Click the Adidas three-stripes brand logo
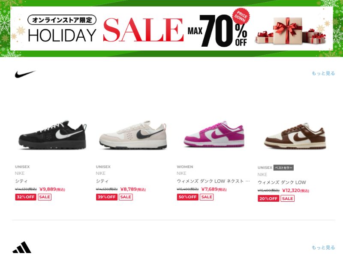 point(22,248)
